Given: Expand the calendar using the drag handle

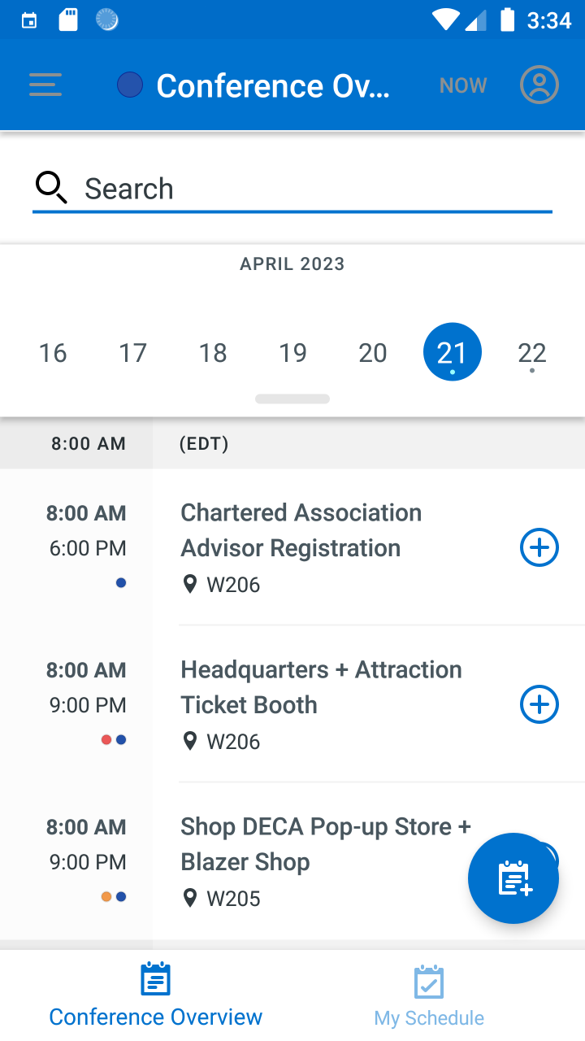Looking at the screenshot, I should point(292,399).
